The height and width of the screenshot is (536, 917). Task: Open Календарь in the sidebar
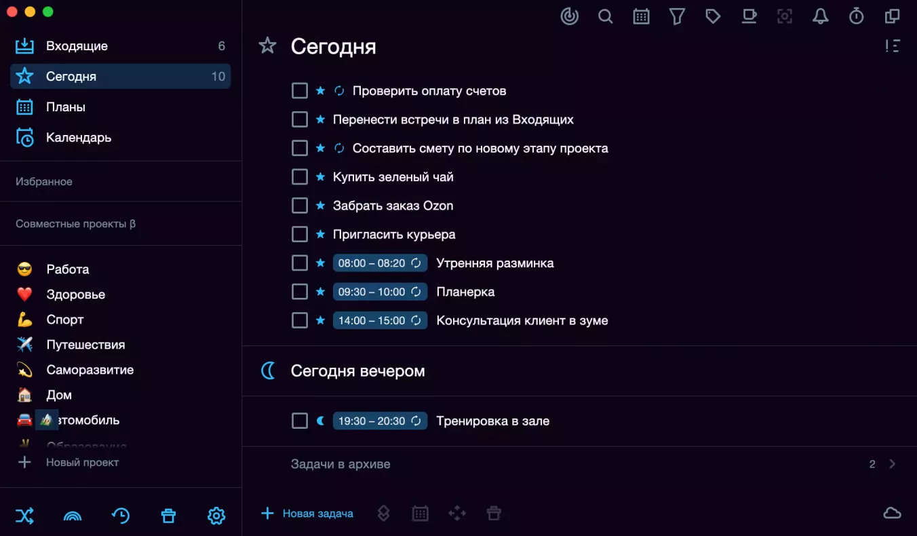tap(121, 138)
